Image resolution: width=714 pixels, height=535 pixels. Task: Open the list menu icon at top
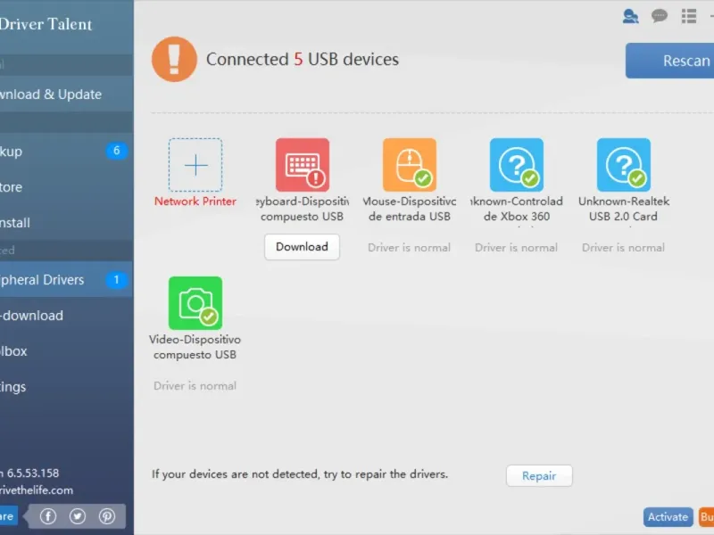(x=689, y=16)
